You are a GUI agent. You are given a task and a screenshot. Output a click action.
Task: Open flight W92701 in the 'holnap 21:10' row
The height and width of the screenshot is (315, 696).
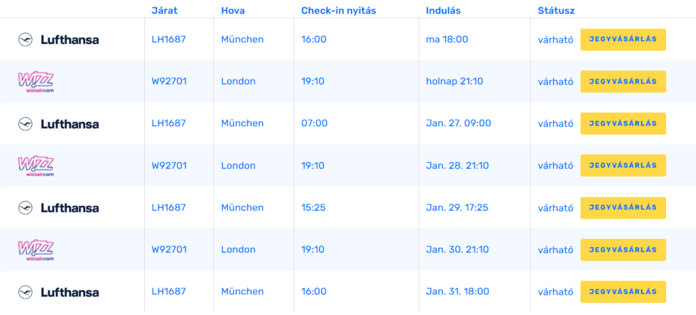coord(169,81)
